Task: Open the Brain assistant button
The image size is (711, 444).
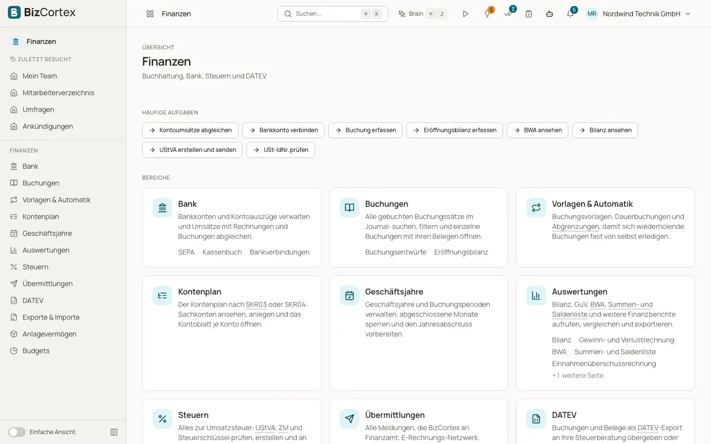Action: tap(423, 14)
